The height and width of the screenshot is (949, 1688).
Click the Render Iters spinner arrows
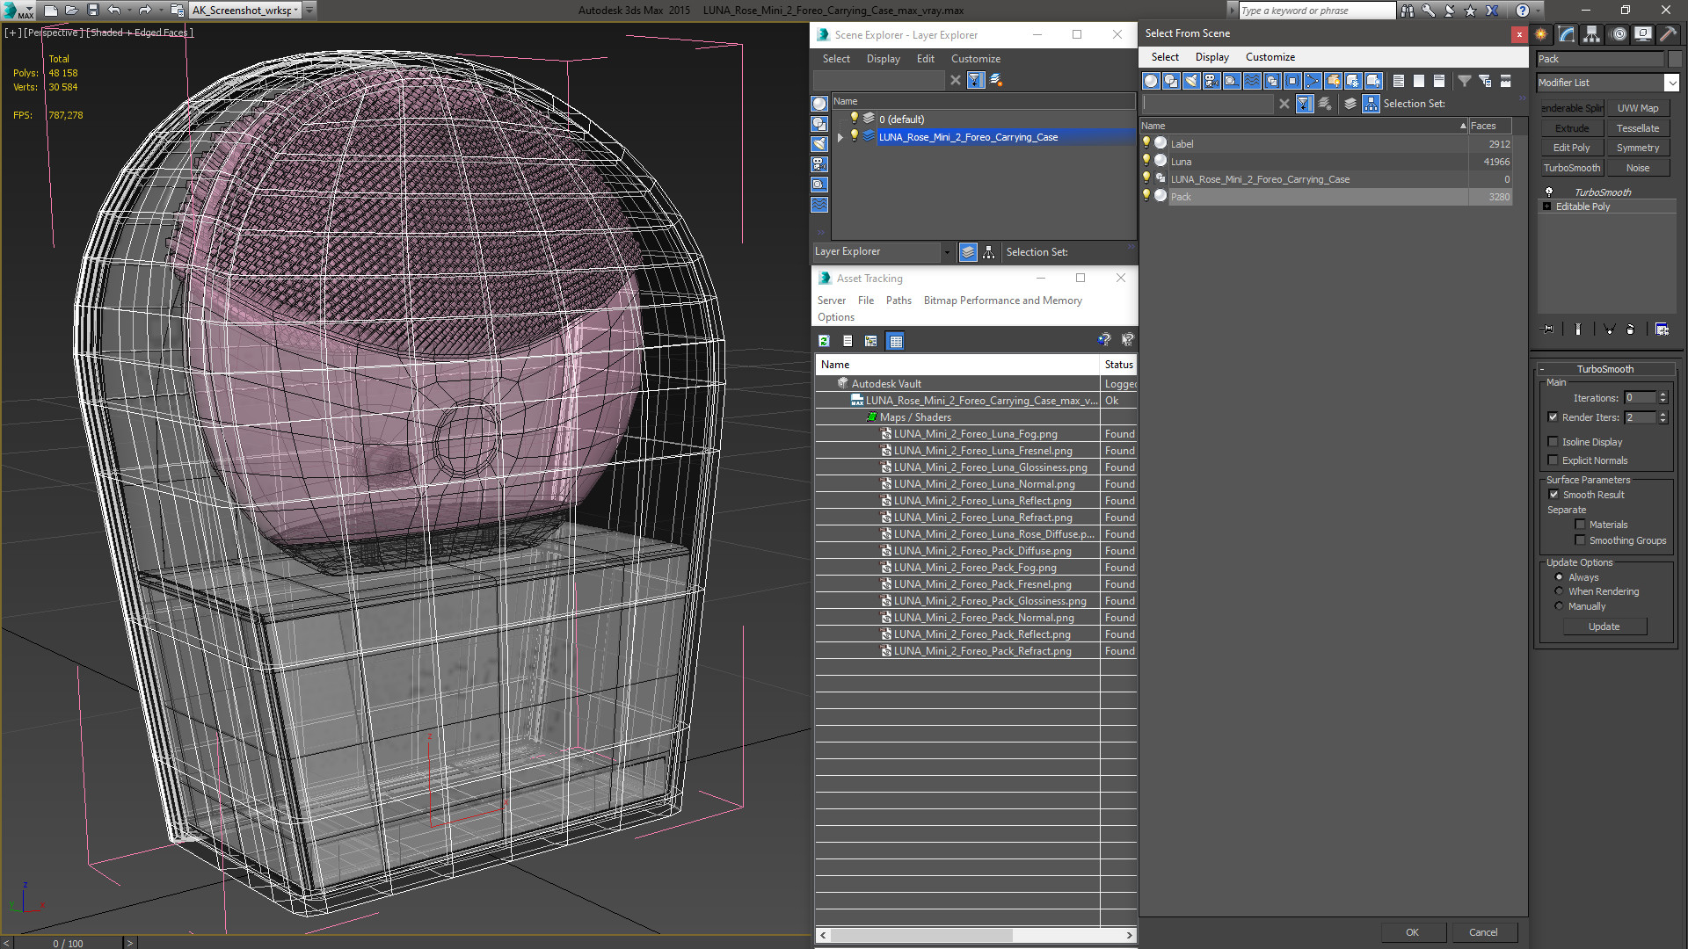pos(1663,417)
